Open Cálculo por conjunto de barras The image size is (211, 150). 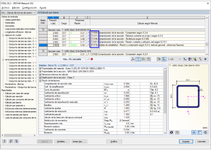tap(19, 99)
